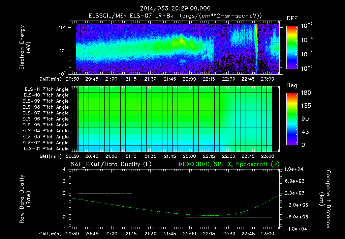Click the GMT(min) label under bottom plot
Viewport: 345px width, 239px height.
51,234
